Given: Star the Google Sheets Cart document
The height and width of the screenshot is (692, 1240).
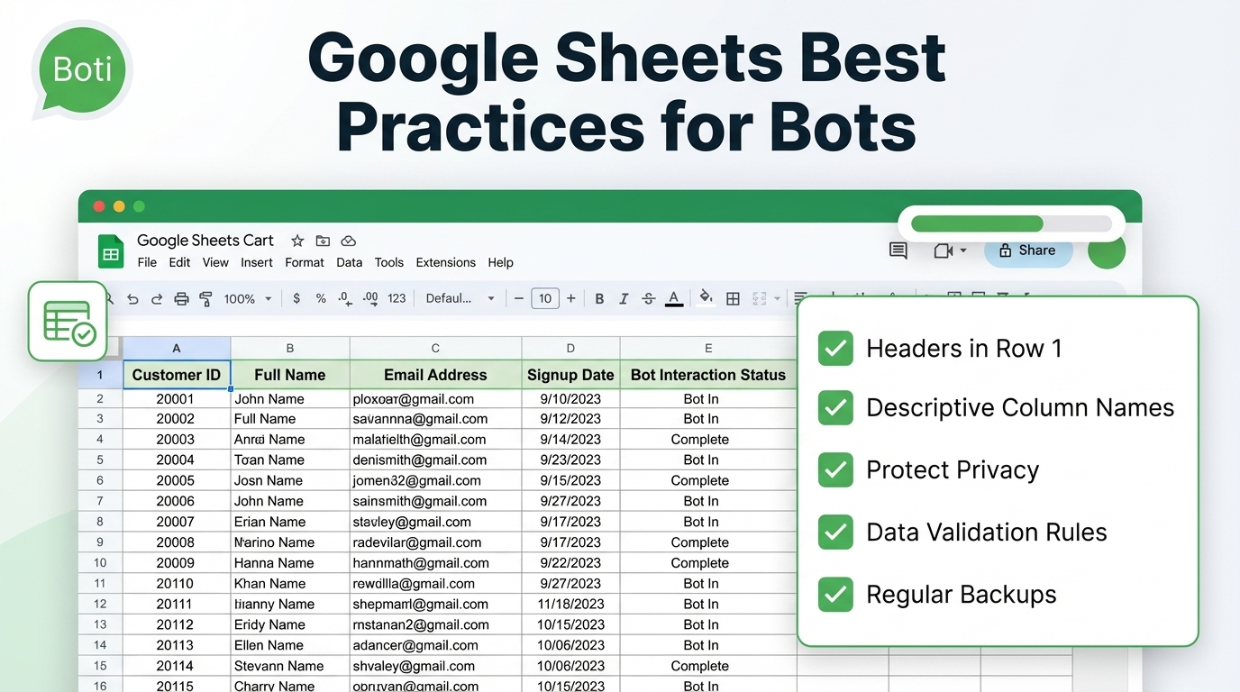Looking at the screenshot, I should click(297, 241).
